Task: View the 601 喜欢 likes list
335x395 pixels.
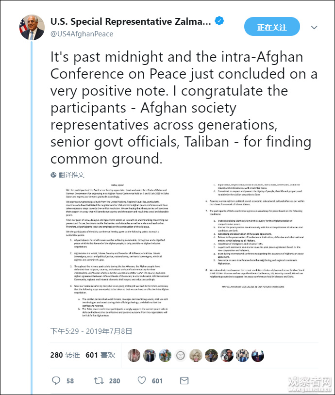Action: pos(100,355)
